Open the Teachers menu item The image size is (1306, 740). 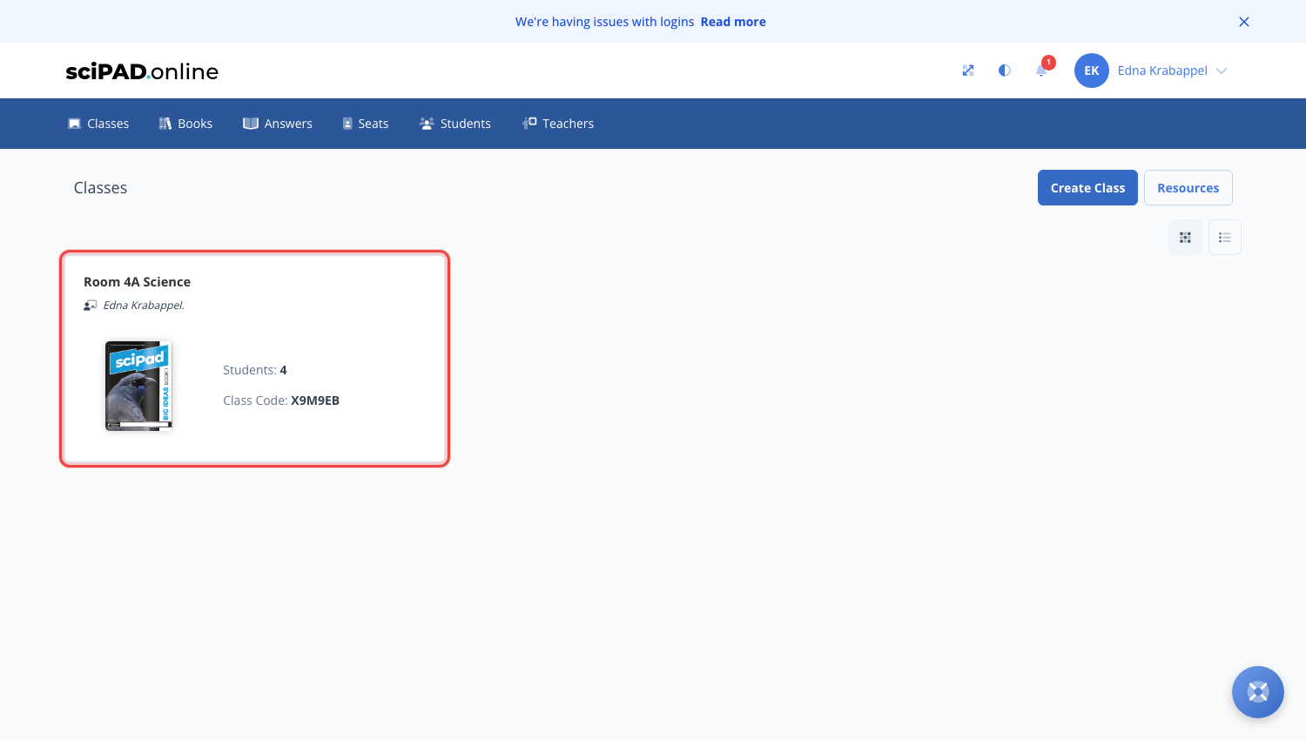[558, 124]
